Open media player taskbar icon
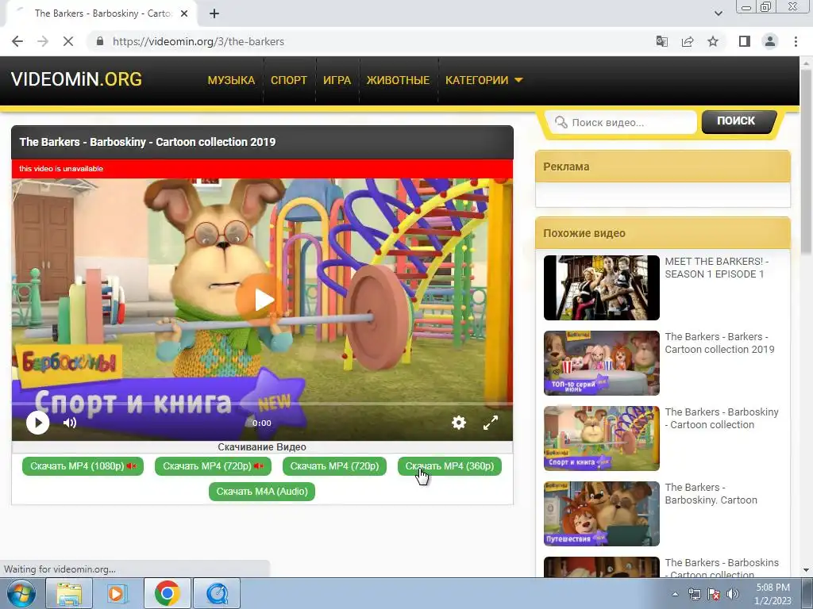This screenshot has width=813, height=609. coord(116,593)
